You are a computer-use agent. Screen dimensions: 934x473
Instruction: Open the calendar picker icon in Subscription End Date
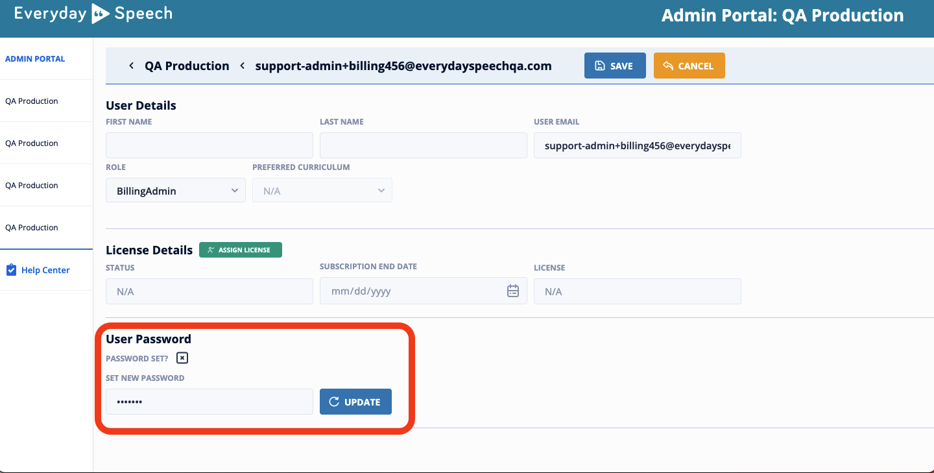pos(512,291)
